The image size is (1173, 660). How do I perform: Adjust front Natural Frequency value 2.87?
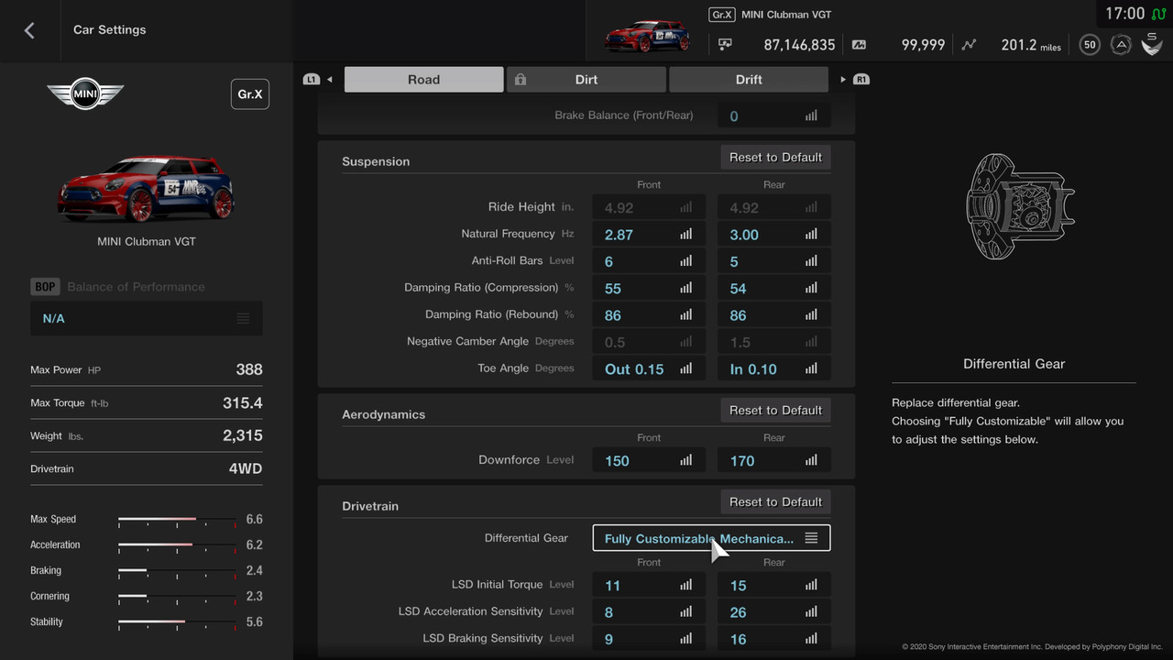[x=649, y=235]
